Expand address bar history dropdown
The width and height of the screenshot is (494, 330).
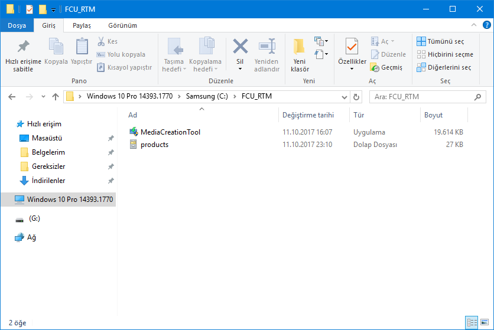[x=344, y=97]
